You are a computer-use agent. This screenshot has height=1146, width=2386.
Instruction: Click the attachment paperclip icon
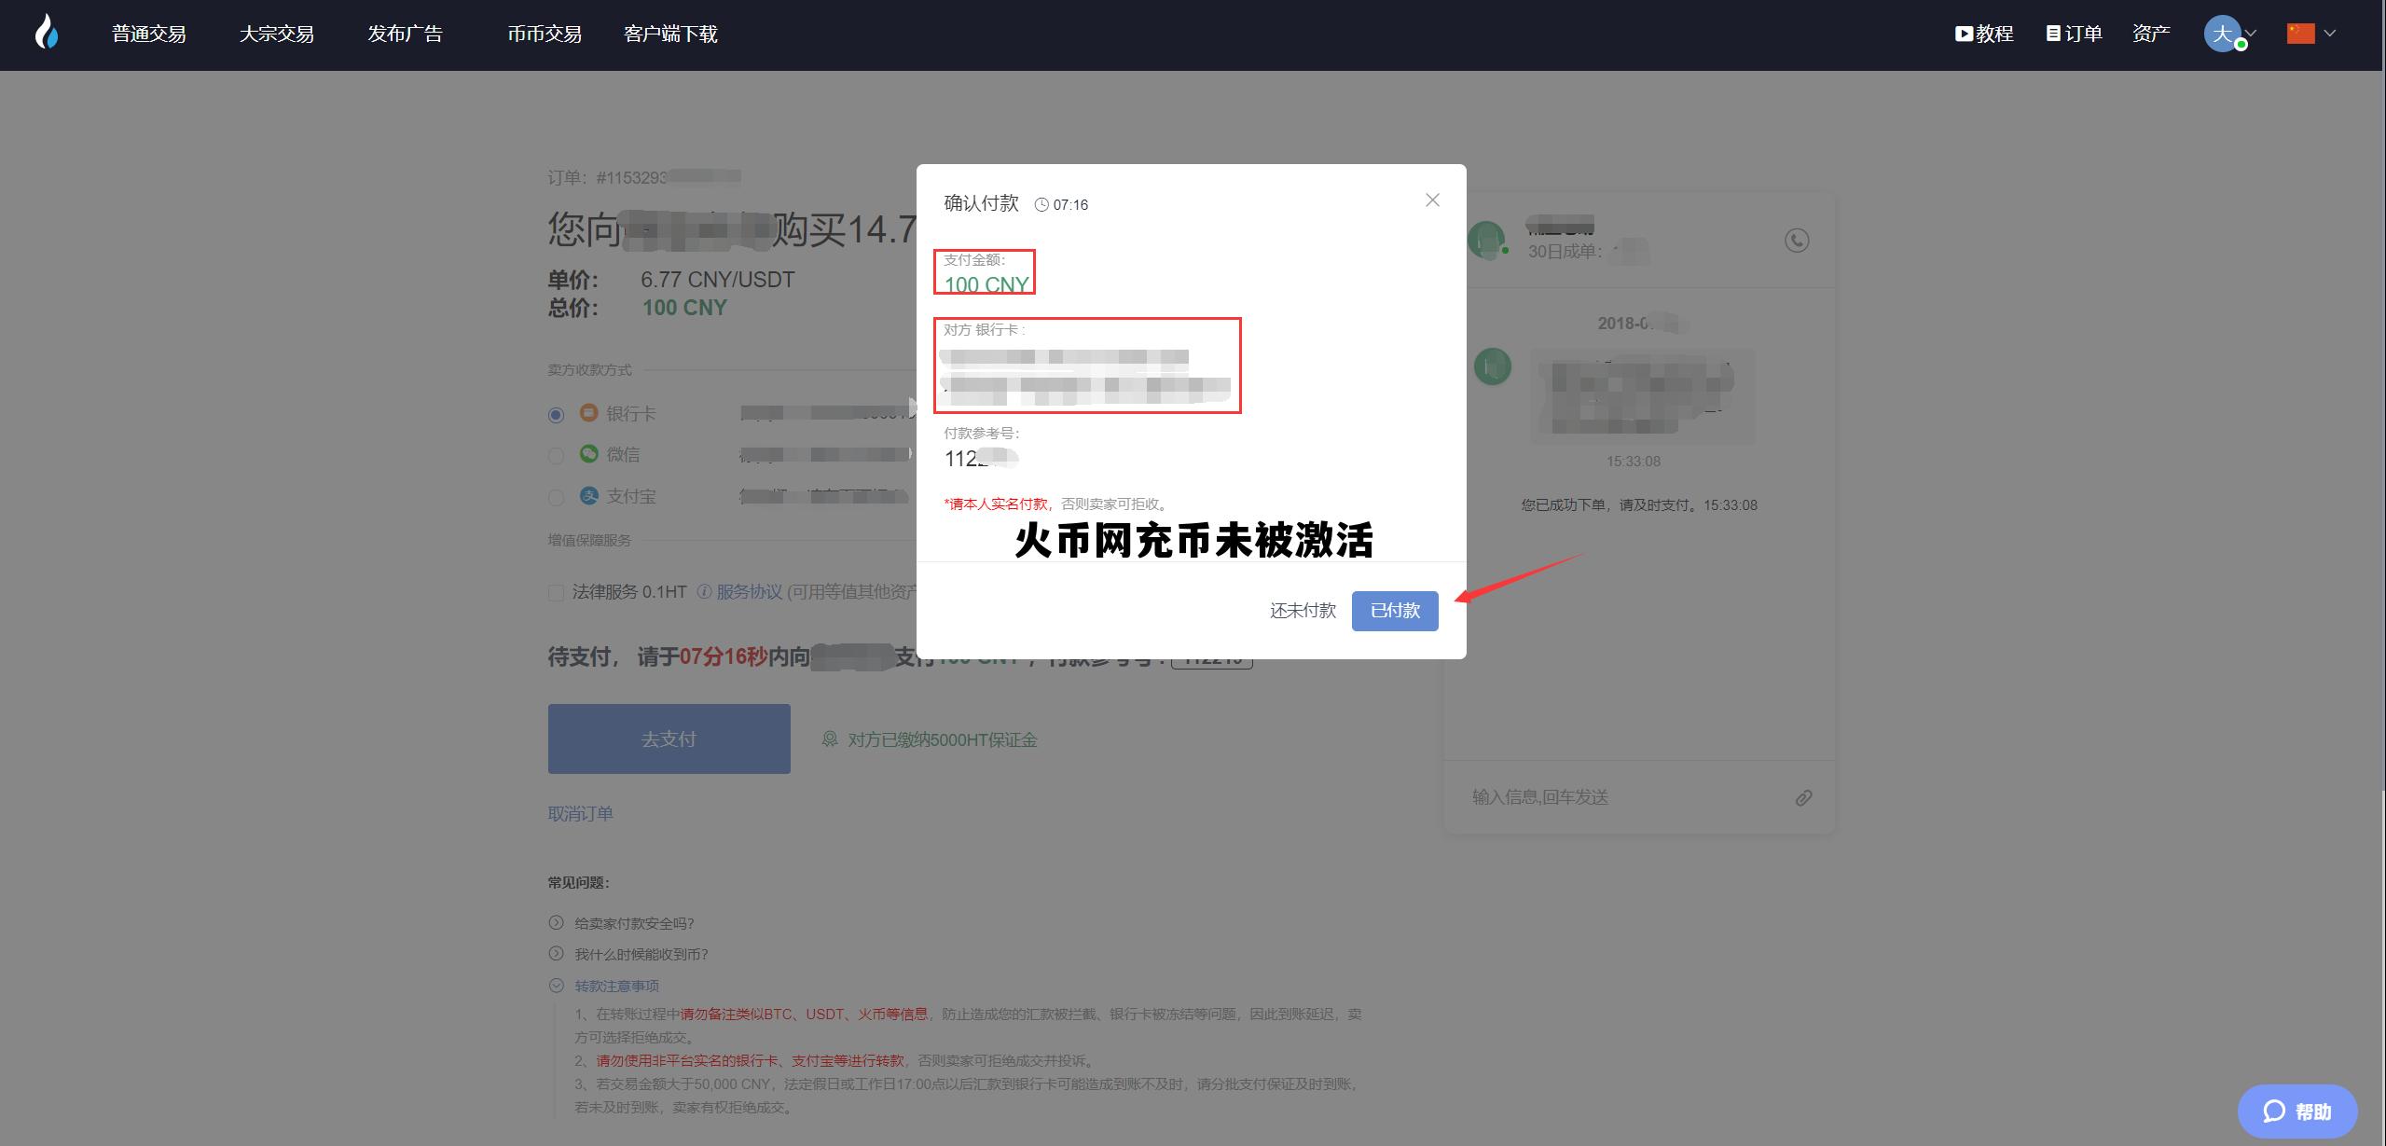(1804, 798)
